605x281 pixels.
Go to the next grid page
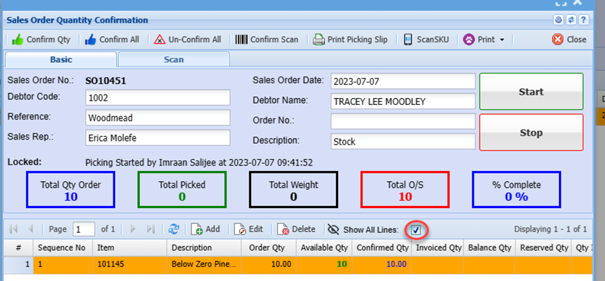coord(133,229)
